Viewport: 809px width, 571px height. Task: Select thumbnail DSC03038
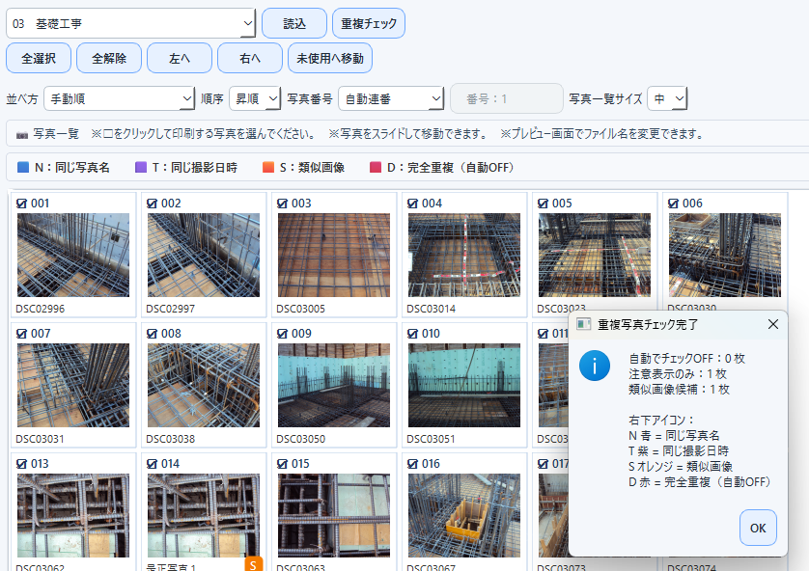point(204,386)
